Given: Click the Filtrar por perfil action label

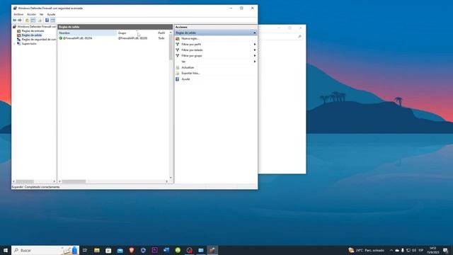Looking at the screenshot, I should point(191,44).
